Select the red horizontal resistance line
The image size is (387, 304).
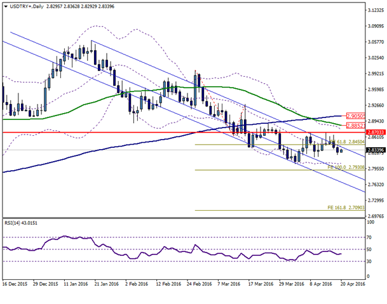(x=127, y=132)
